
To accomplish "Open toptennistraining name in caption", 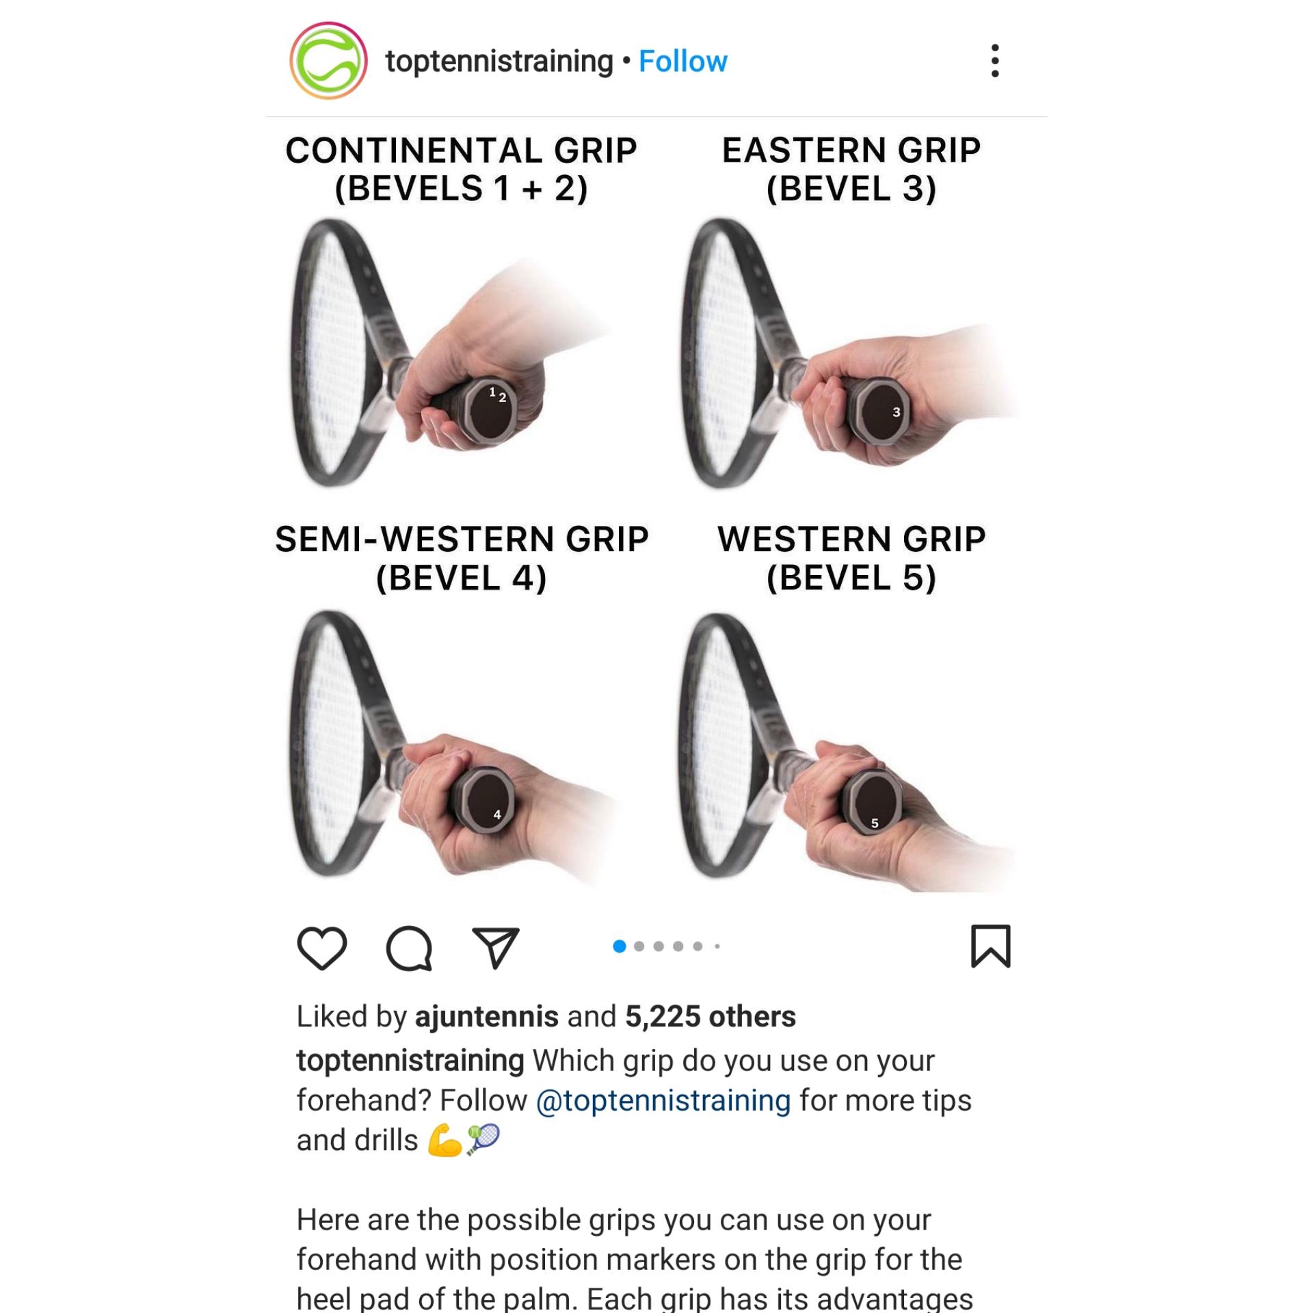I will pos(410,1061).
